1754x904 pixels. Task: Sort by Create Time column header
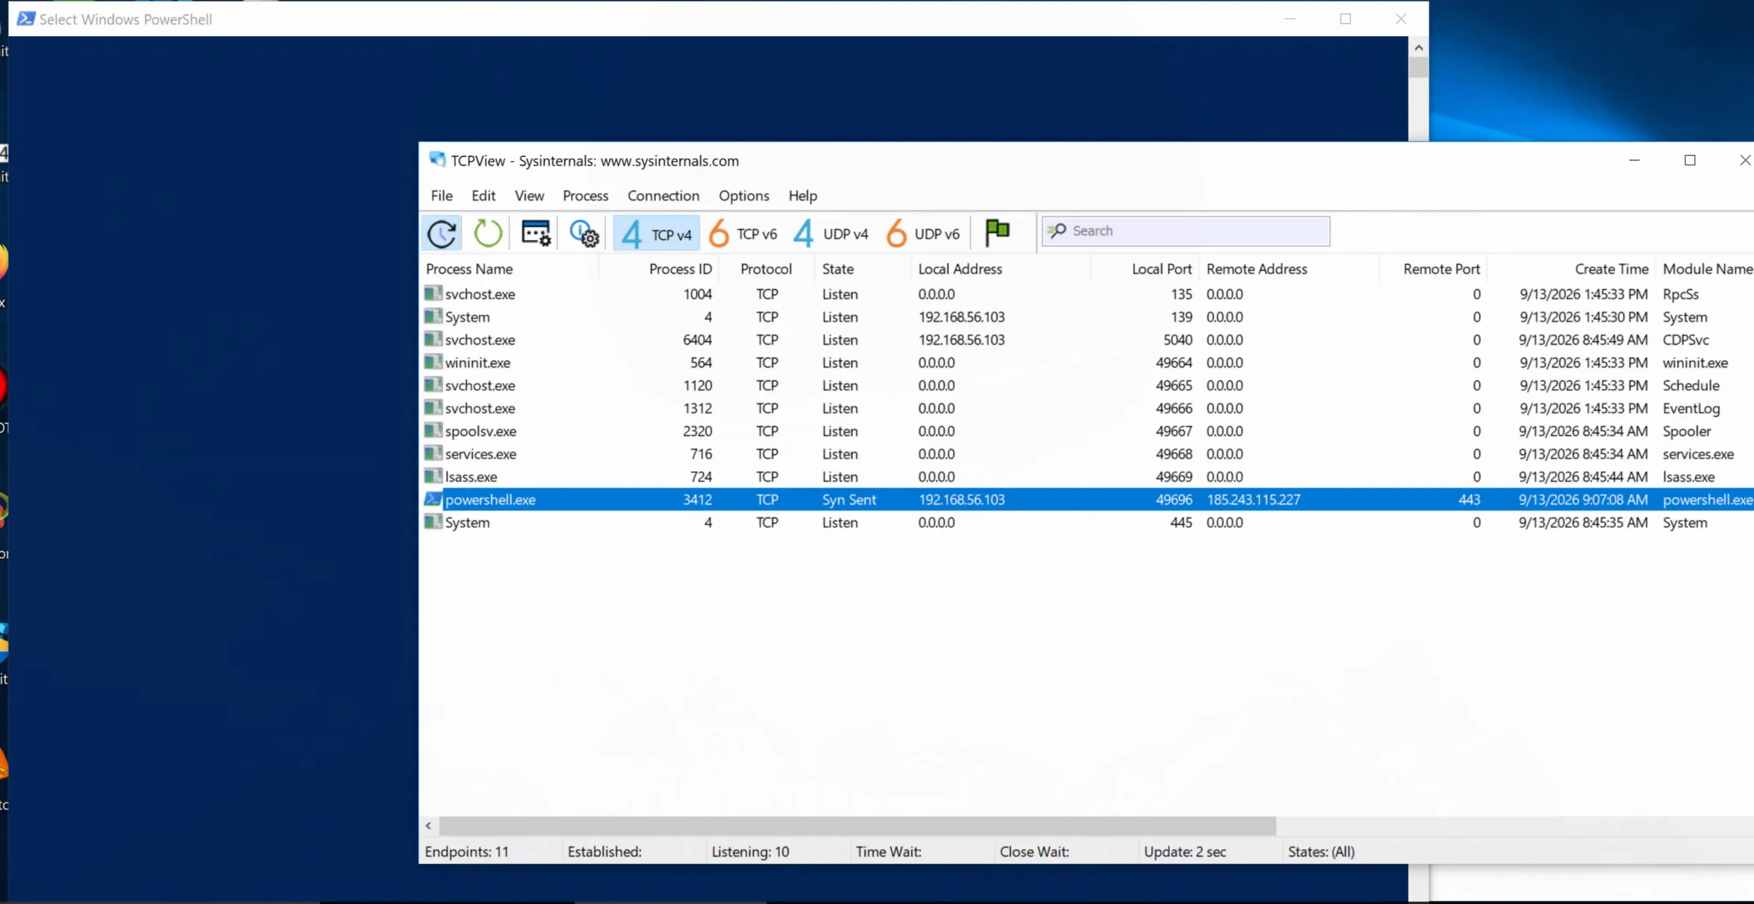pos(1571,269)
